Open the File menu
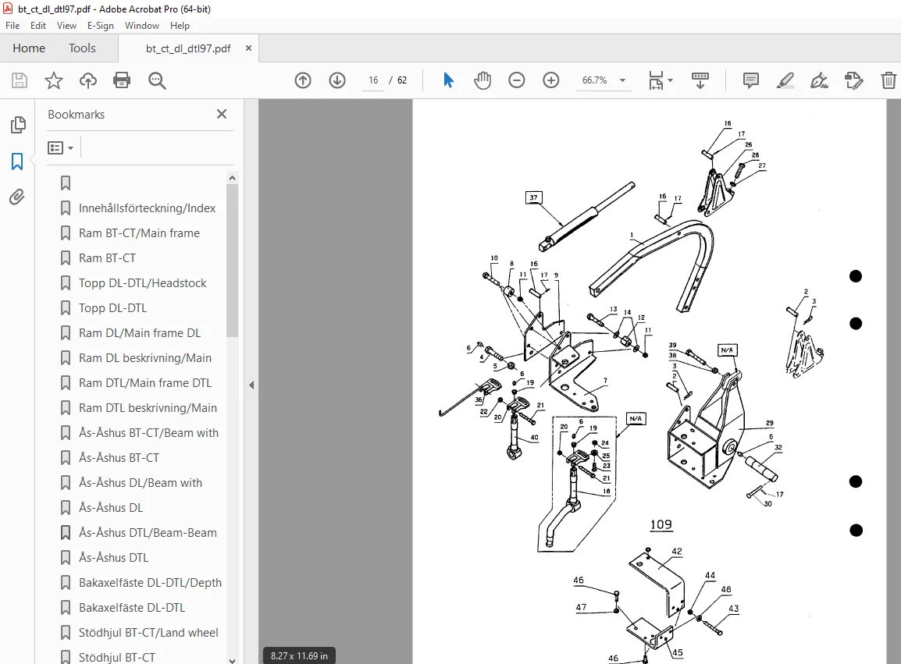The height and width of the screenshot is (664, 901). 12,25
